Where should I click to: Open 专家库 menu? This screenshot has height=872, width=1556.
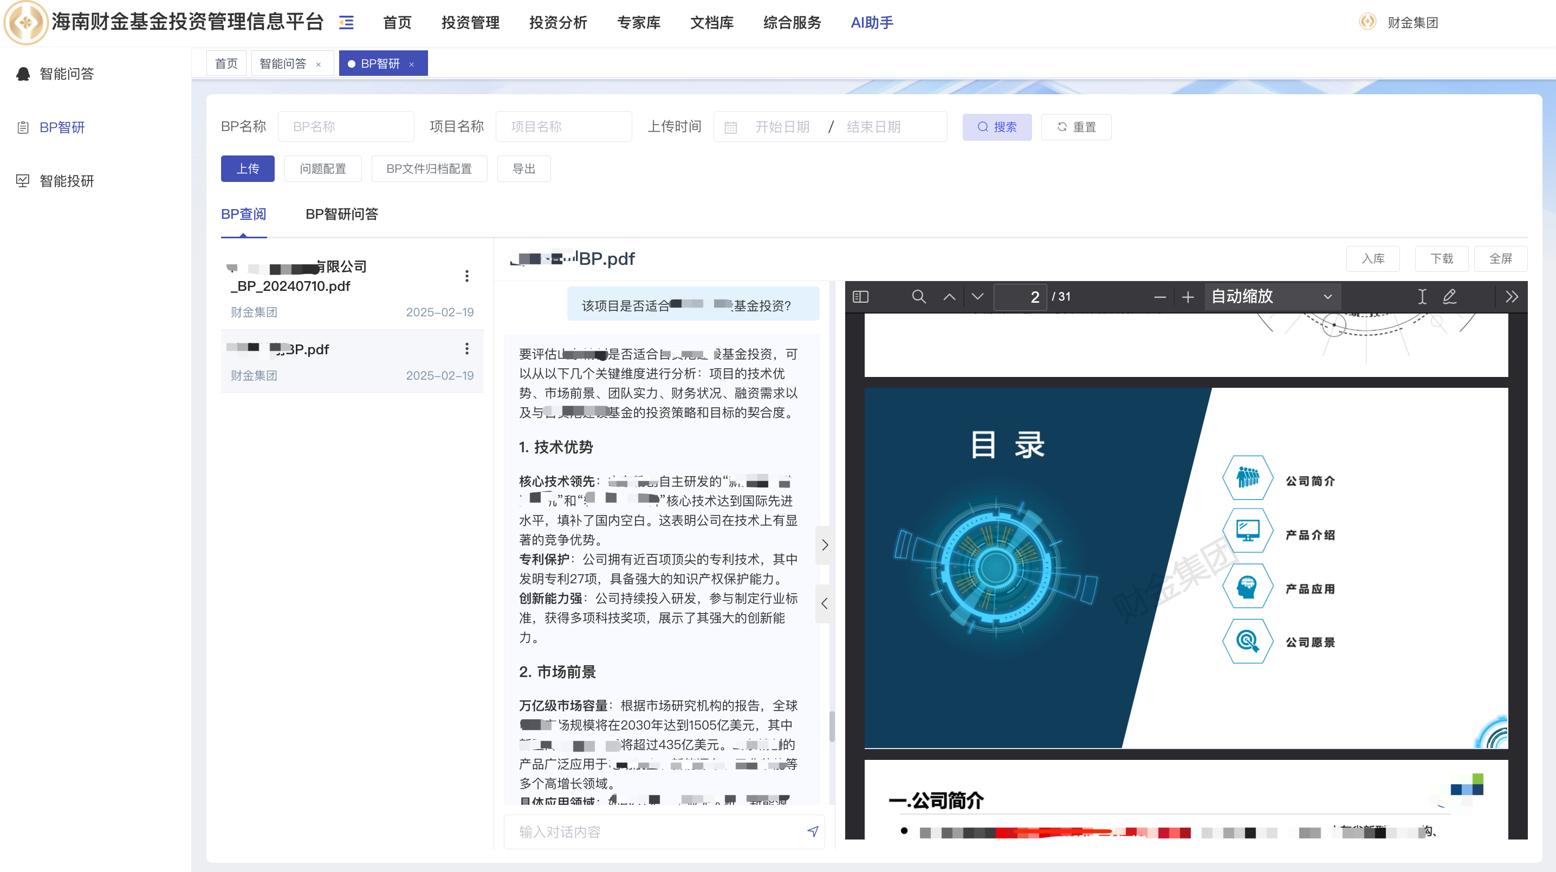[638, 23]
